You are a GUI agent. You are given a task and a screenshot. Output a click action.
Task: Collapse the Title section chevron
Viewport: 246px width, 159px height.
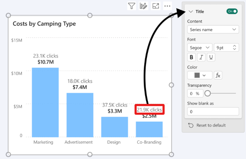191,11
